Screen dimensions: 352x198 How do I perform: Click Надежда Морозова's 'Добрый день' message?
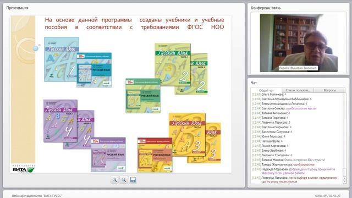point(294,171)
